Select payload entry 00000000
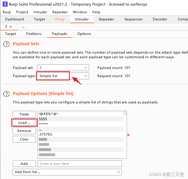 tap(80, 155)
